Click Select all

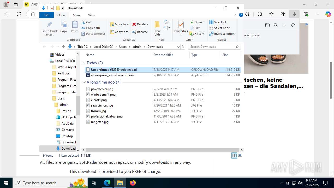click(x=218, y=22)
